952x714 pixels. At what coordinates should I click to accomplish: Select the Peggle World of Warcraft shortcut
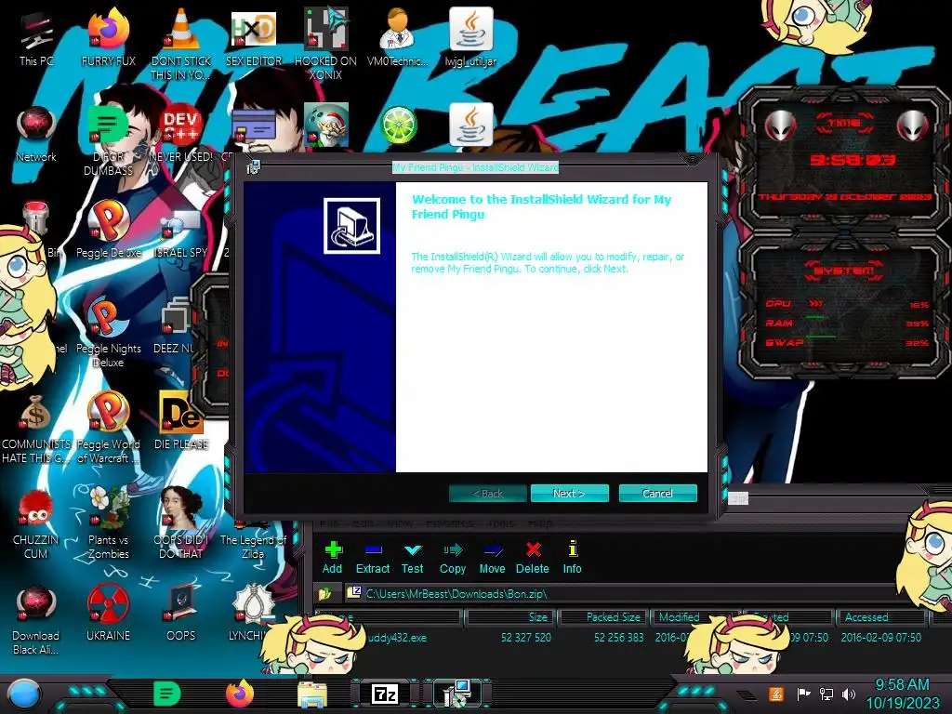point(109,428)
